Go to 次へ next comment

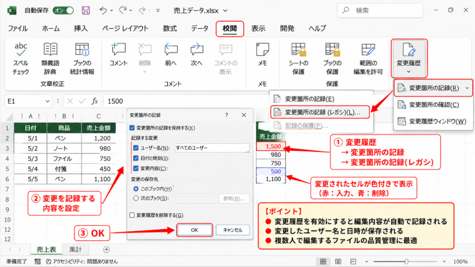pyautogui.click(x=197, y=55)
